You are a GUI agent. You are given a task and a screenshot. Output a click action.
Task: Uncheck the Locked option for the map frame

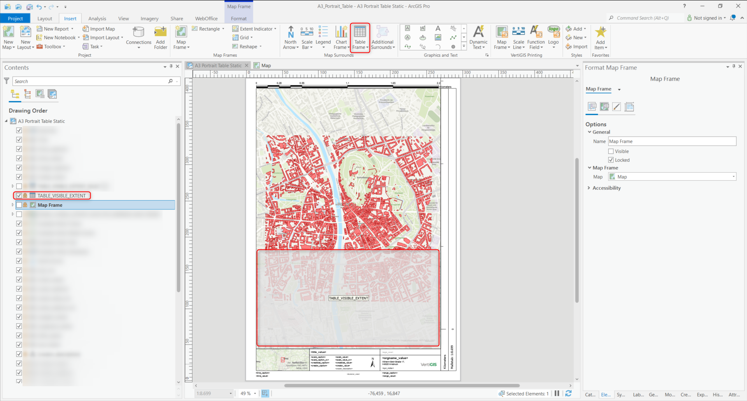point(611,160)
